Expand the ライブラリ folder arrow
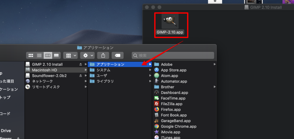Image resolution: width=294 pixels, height=139 pixels. 150,81
